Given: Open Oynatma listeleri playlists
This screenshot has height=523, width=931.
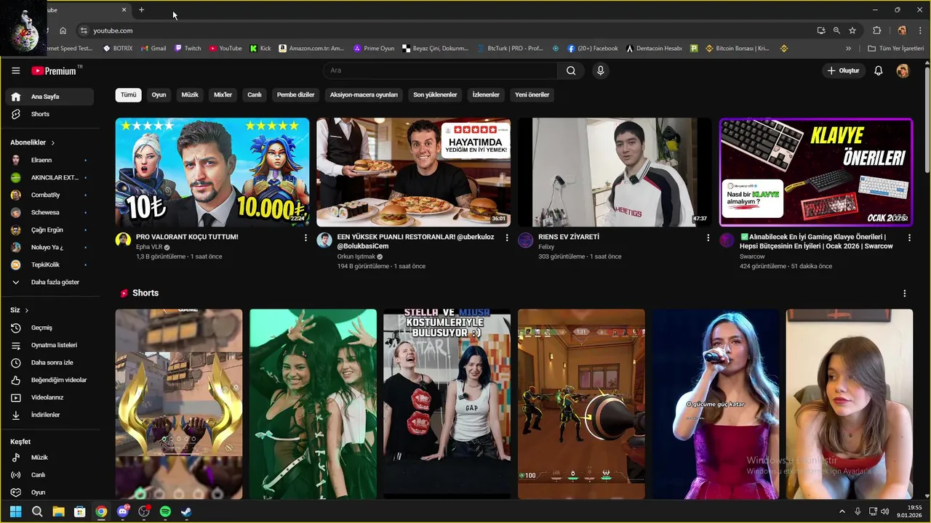Looking at the screenshot, I should tap(49, 345).
